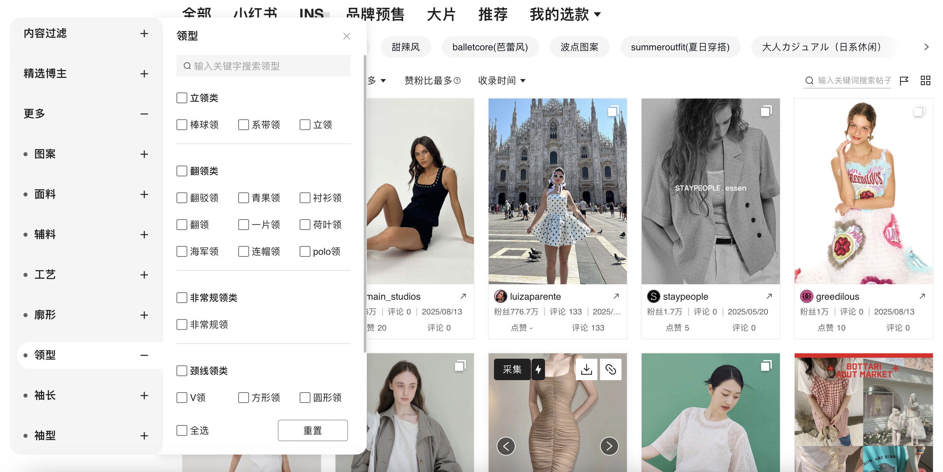Image resolution: width=943 pixels, height=472 pixels.
Task: Expand the 面料 filter
Action: 144,194
